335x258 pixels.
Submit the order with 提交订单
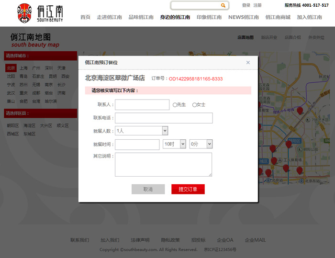(188, 189)
